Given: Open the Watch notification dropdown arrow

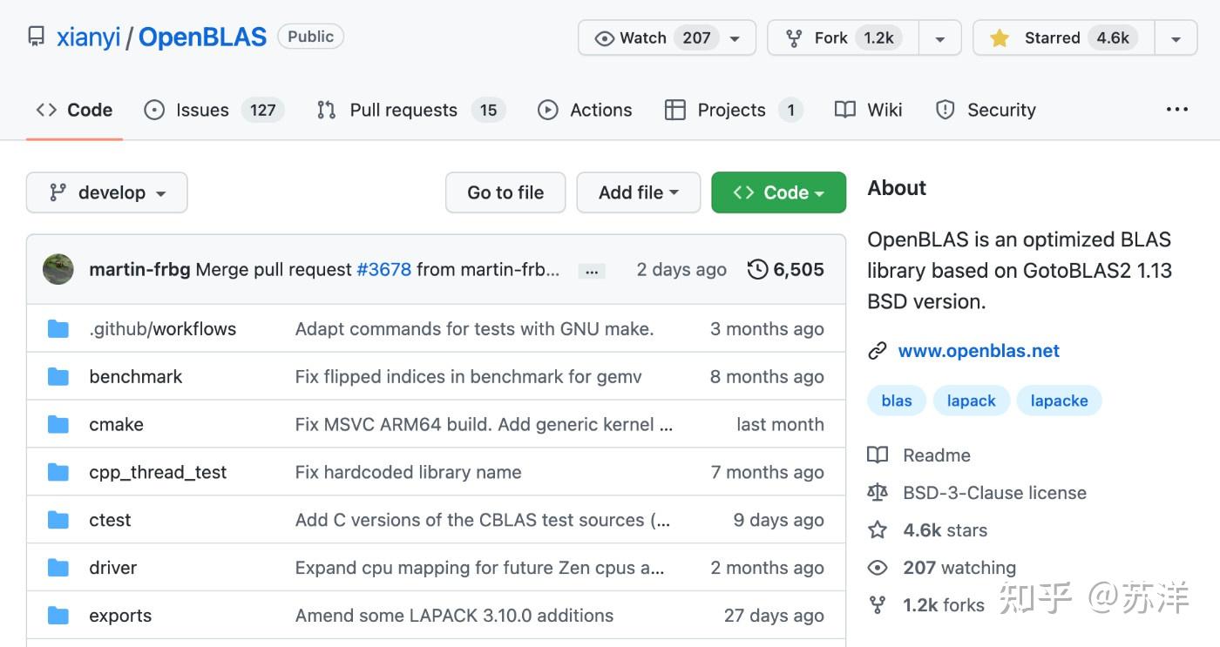Looking at the screenshot, I should 735,38.
